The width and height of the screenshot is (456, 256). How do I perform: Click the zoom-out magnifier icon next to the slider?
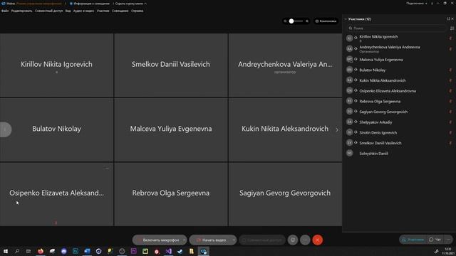point(285,21)
